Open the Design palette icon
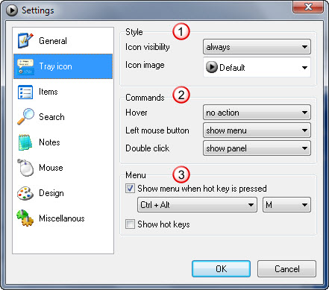This screenshot has height=290, width=329. point(25,193)
